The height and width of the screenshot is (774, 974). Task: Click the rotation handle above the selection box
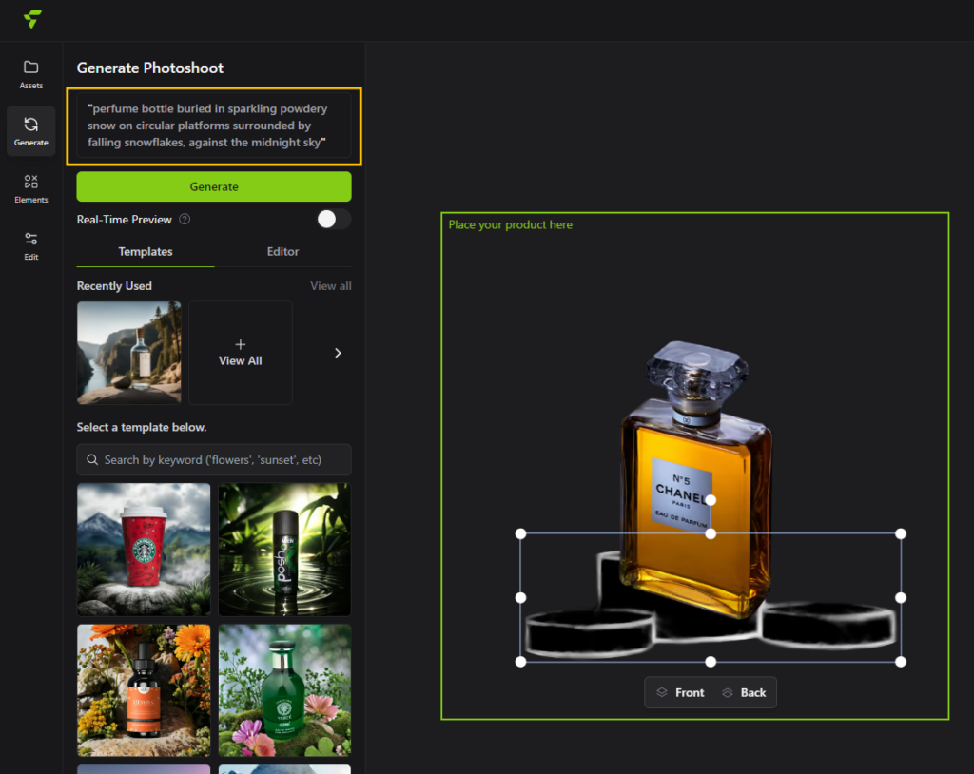[x=711, y=500]
